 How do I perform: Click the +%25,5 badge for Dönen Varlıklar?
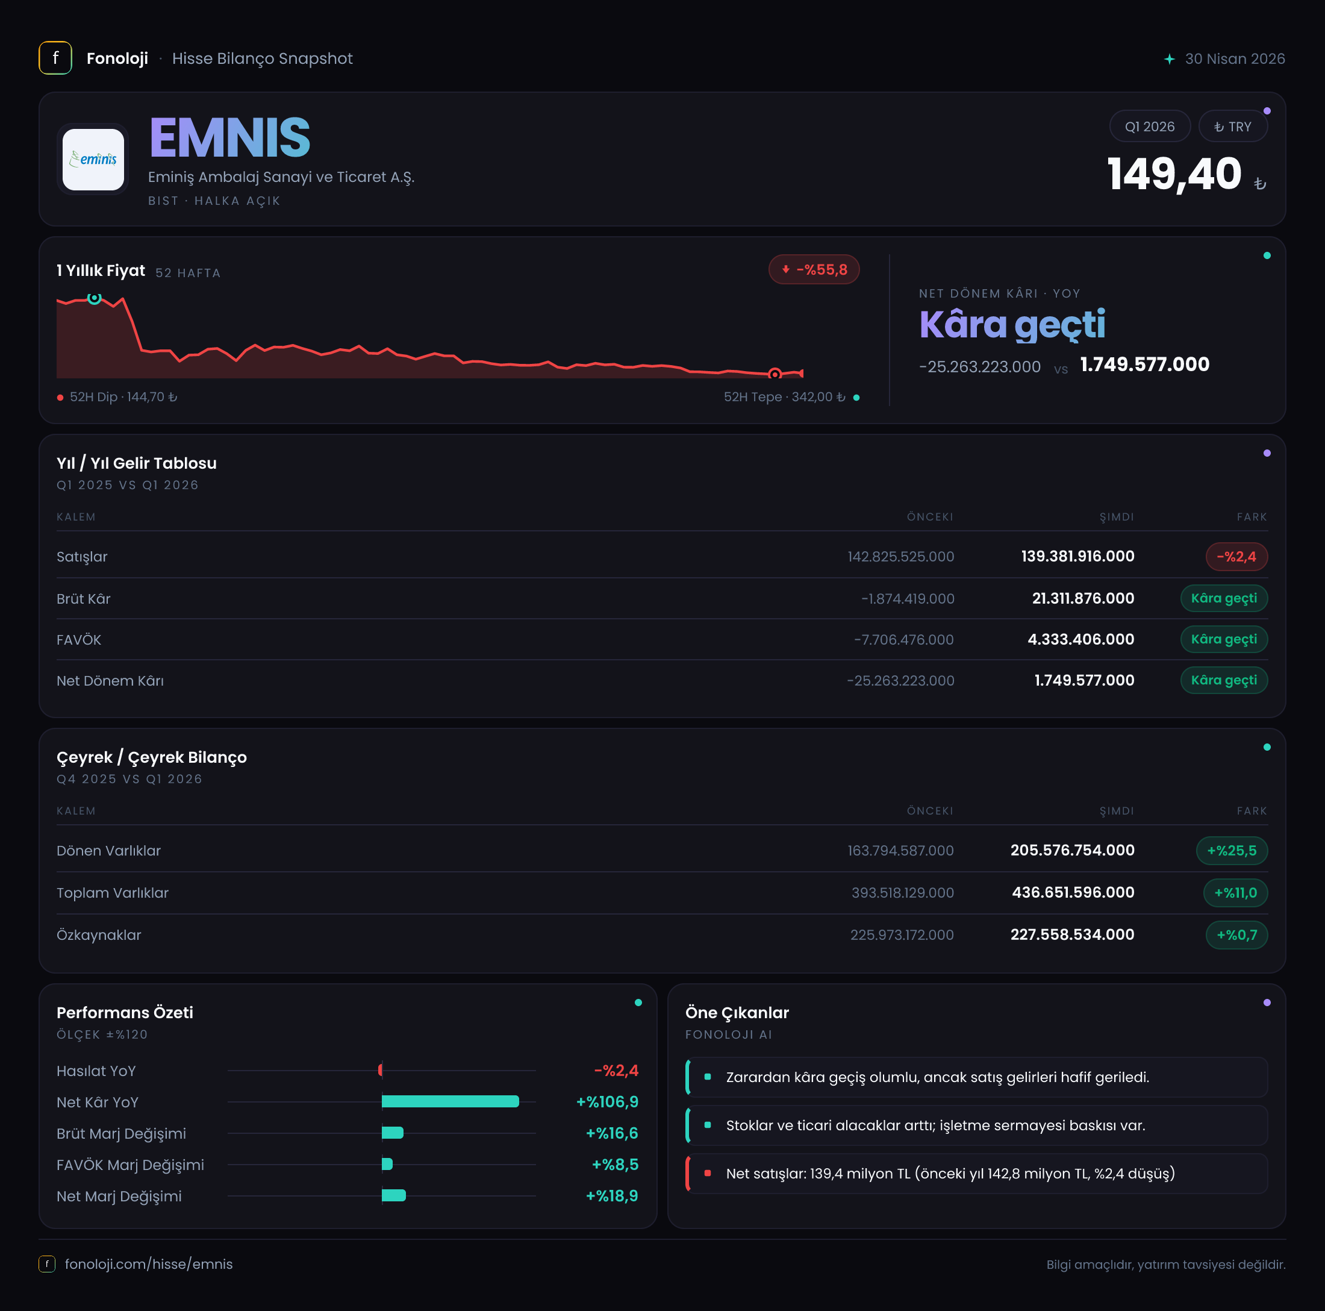tap(1232, 851)
